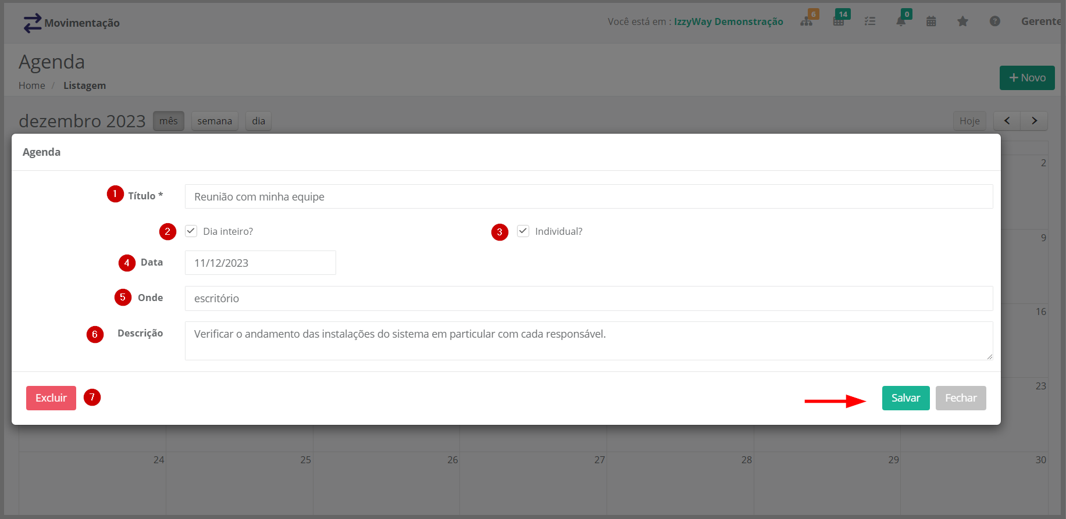The image size is (1066, 519).
Task: Click the + Novo button
Action: coord(1027,78)
